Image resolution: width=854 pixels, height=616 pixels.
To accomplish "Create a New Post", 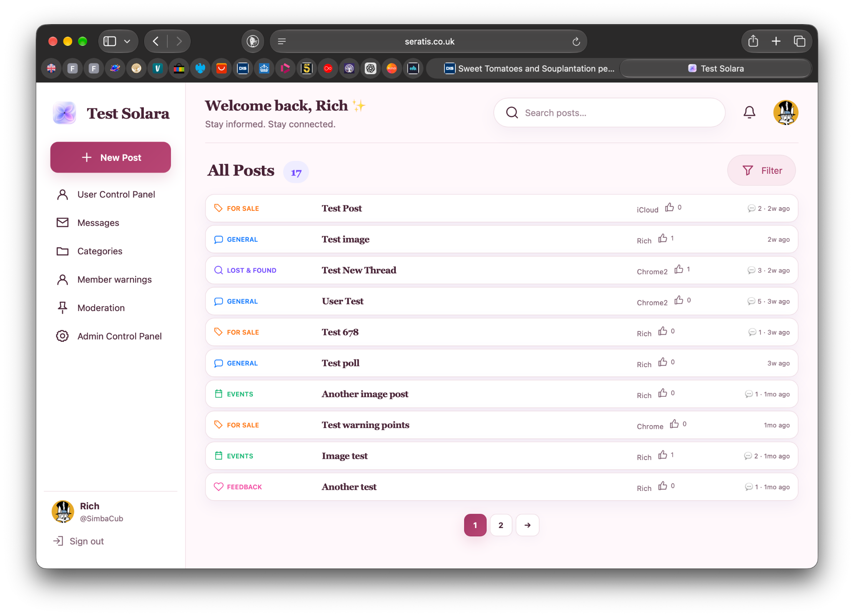I will pyautogui.click(x=111, y=158).
